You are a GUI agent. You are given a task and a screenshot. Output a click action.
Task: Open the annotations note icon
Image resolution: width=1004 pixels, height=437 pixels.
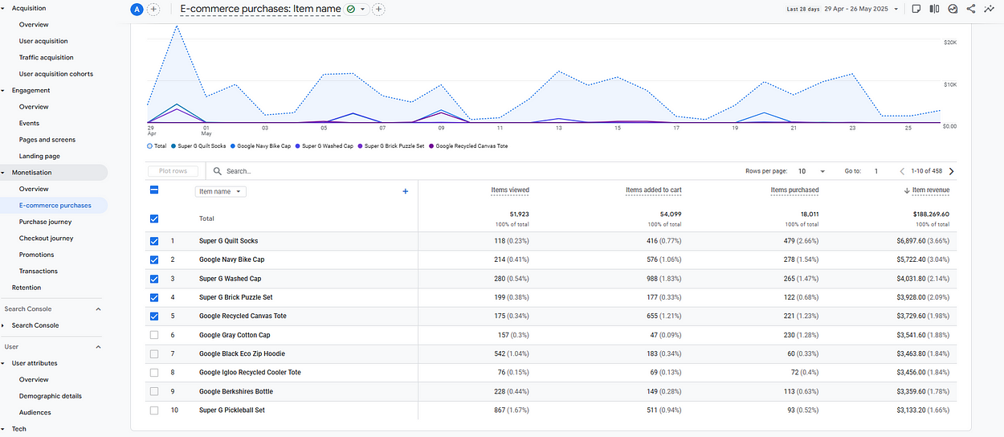tap(916, 9)
